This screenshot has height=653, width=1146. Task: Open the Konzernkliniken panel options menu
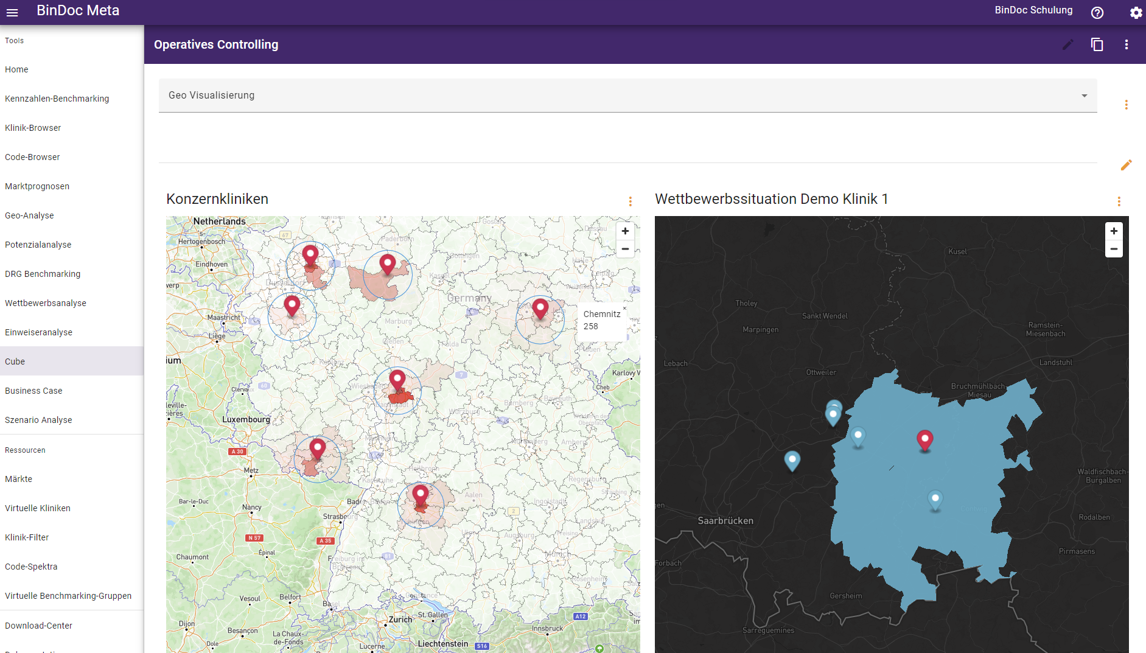[630, 201]
